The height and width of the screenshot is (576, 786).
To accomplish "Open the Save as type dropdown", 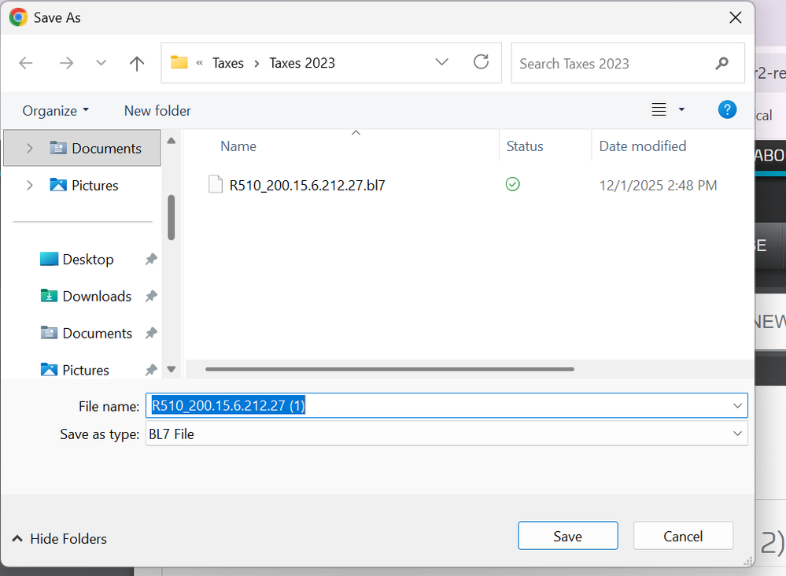I will (736, 434).
